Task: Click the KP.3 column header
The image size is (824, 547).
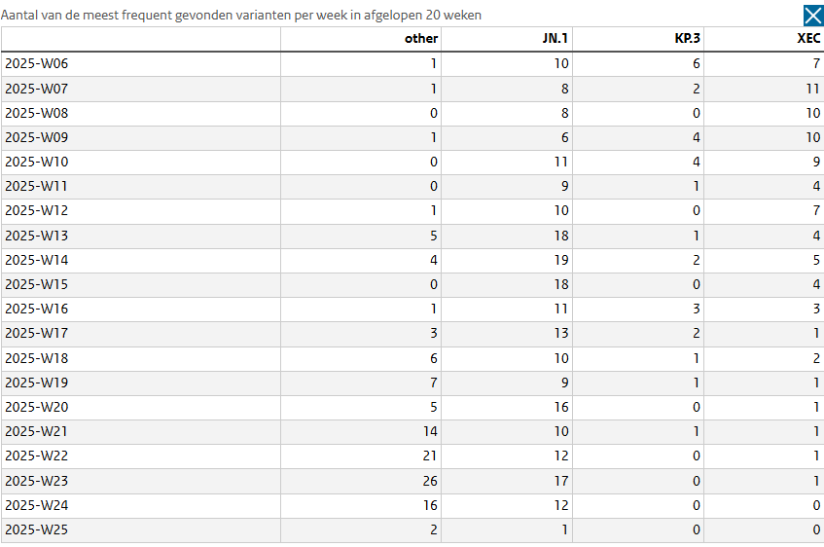Action: click(x=688, y=38)
